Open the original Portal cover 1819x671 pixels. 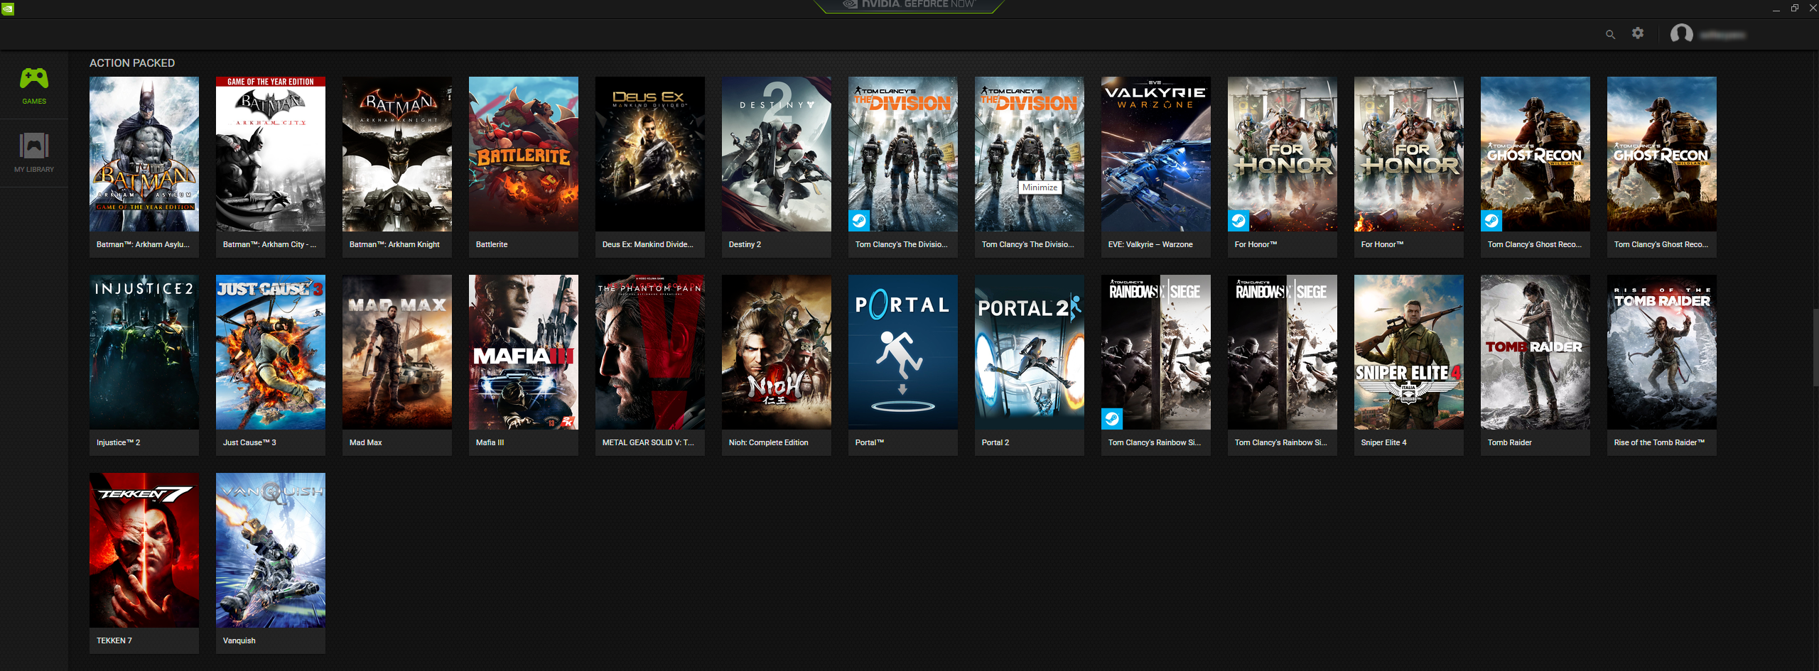pos(903,352)
